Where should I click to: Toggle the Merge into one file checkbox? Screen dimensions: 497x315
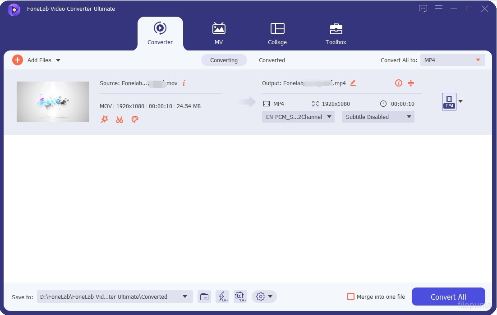[x=351, y=297]
